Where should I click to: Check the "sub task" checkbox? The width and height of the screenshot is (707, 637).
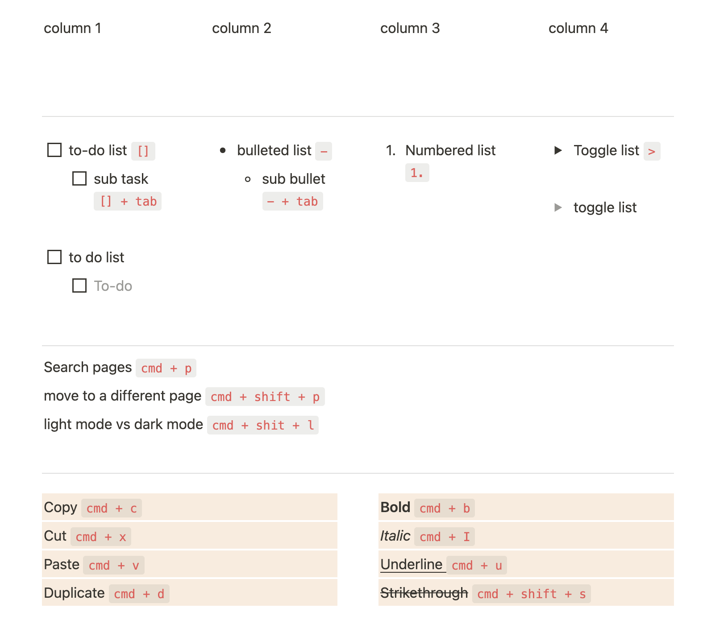tap(79, 179)
